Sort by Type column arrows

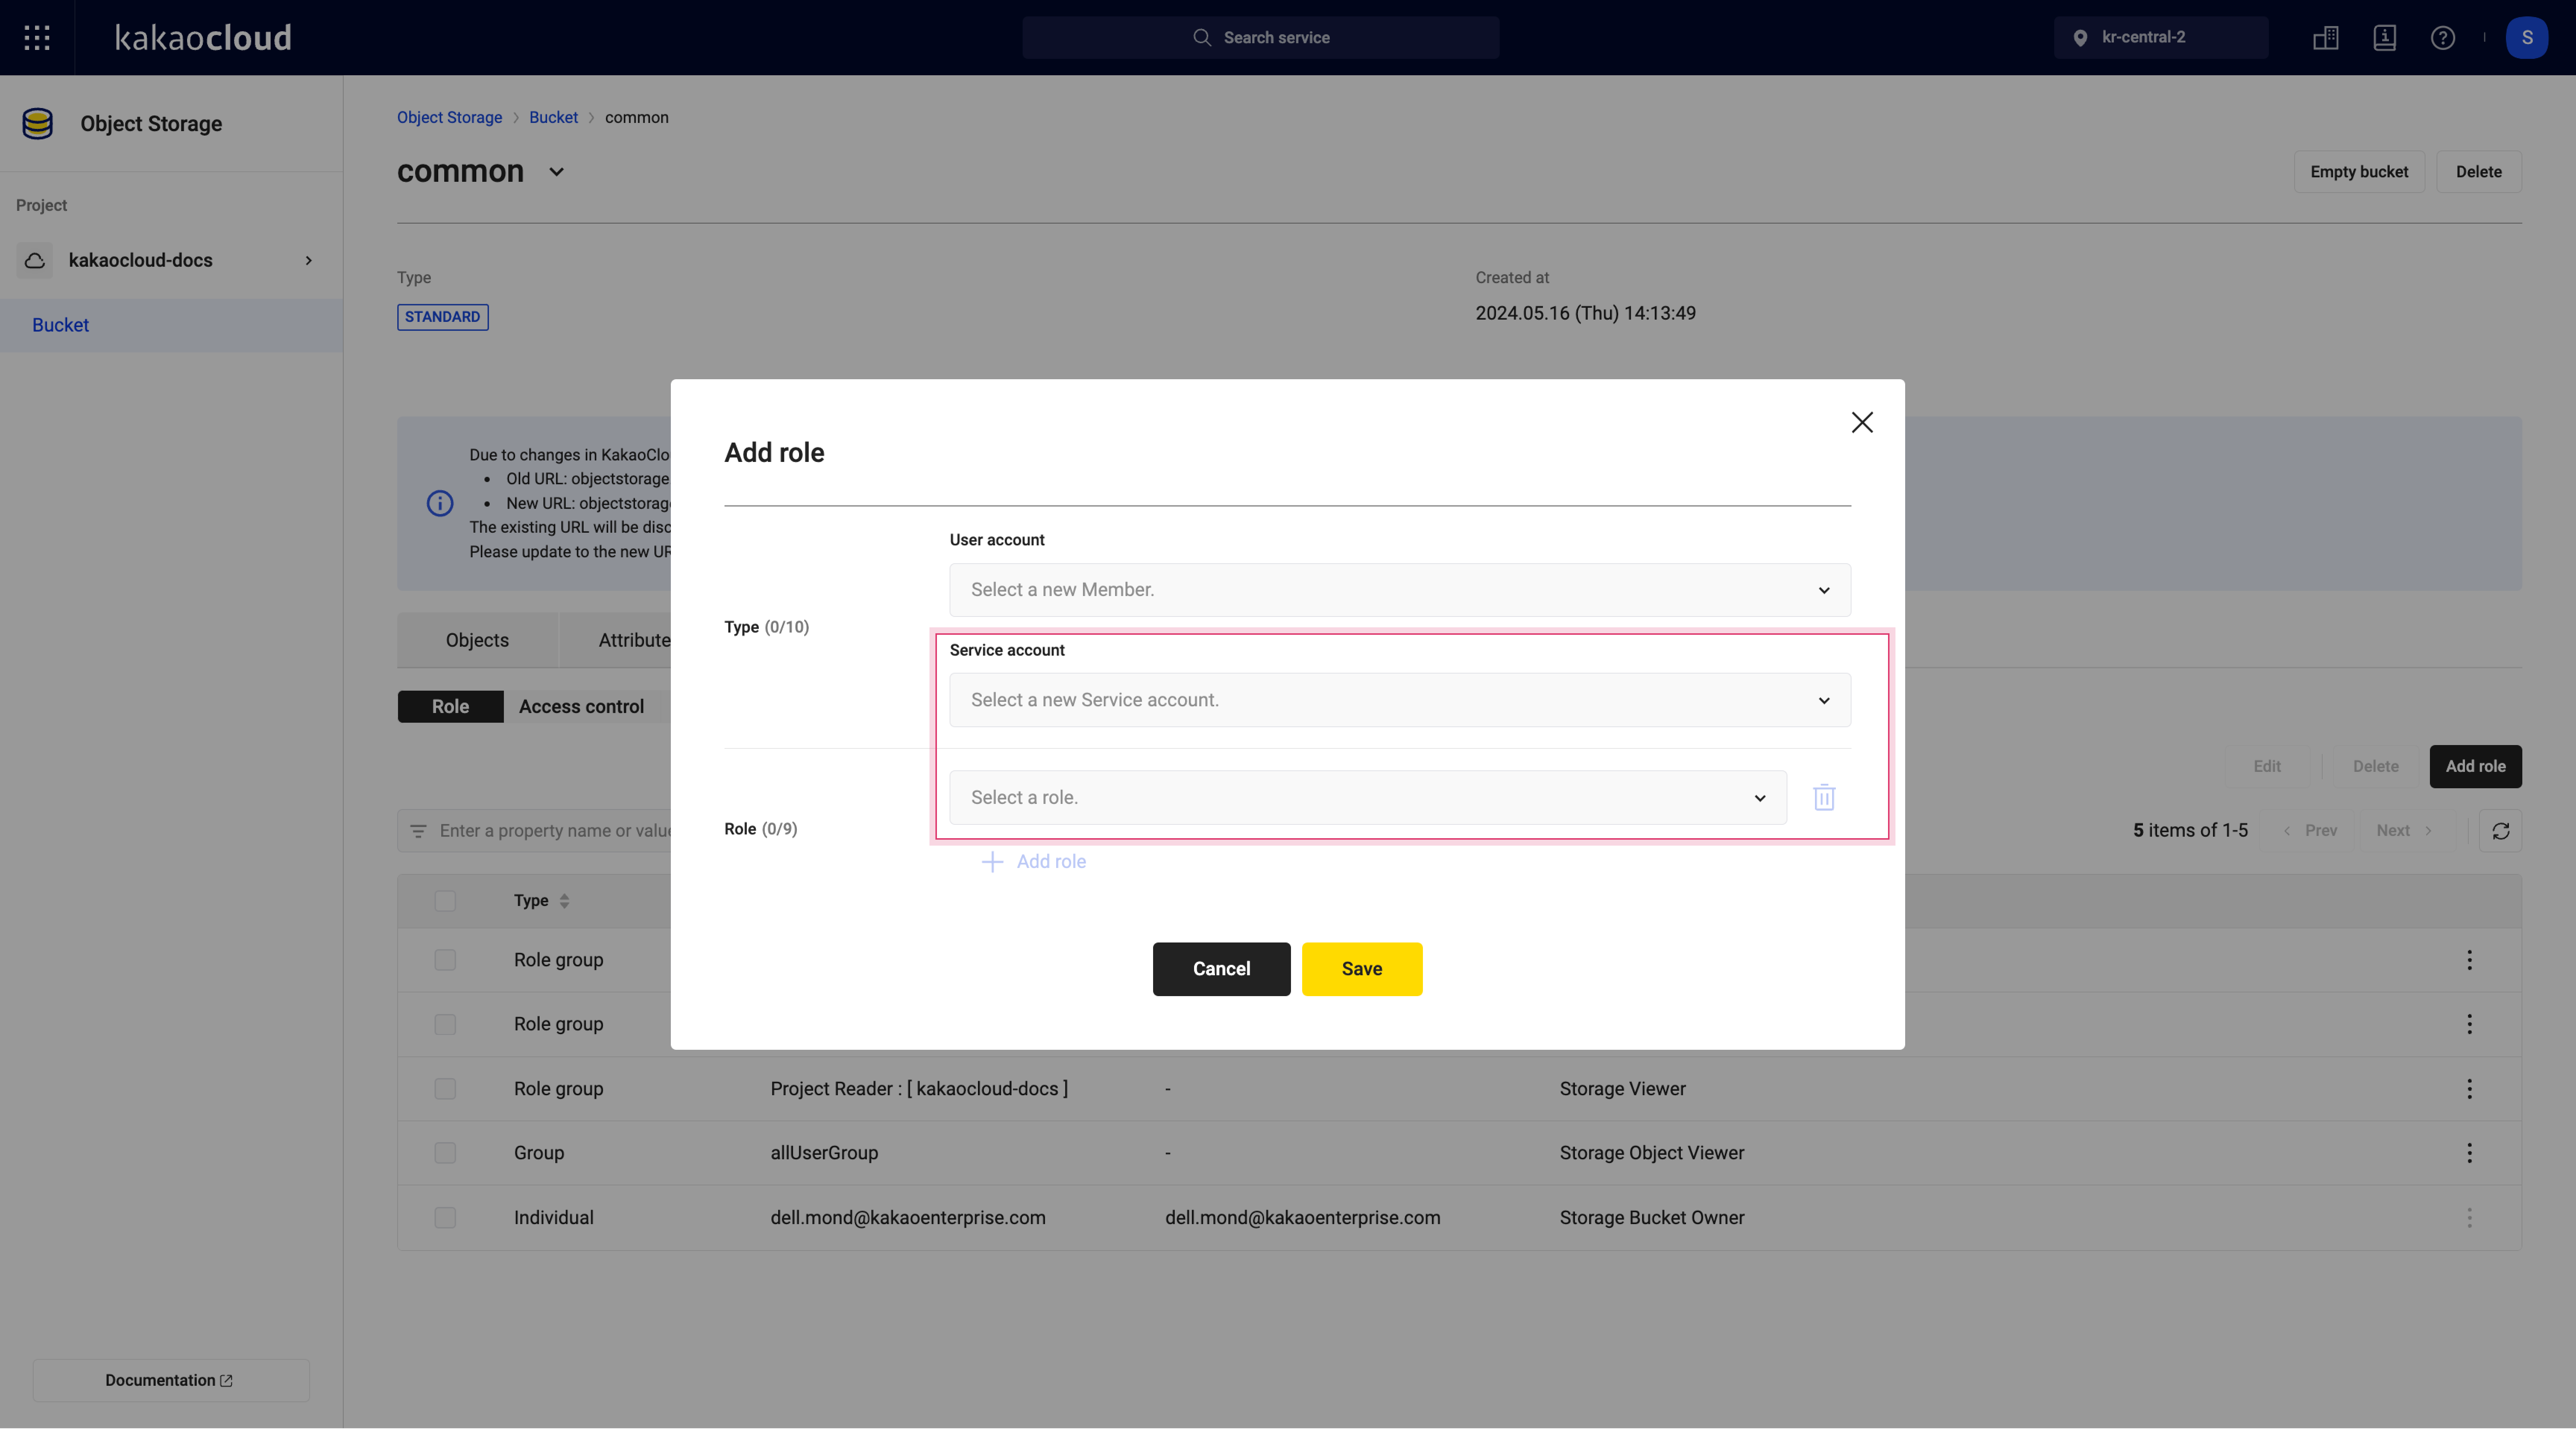click(x=565, y=902)
